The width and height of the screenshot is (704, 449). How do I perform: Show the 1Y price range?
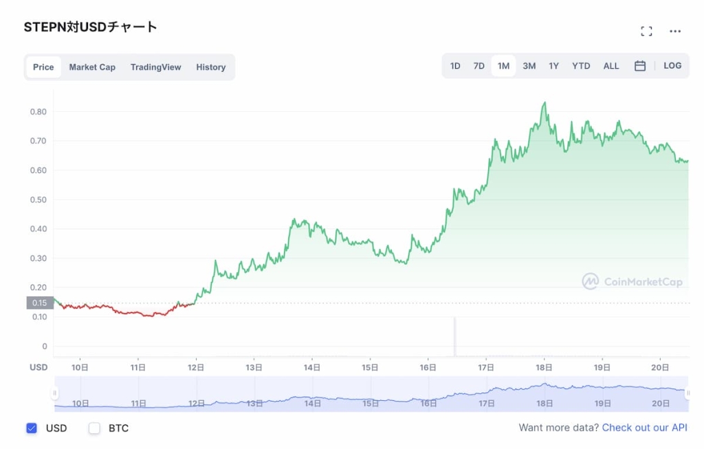[x=553, y=66]
